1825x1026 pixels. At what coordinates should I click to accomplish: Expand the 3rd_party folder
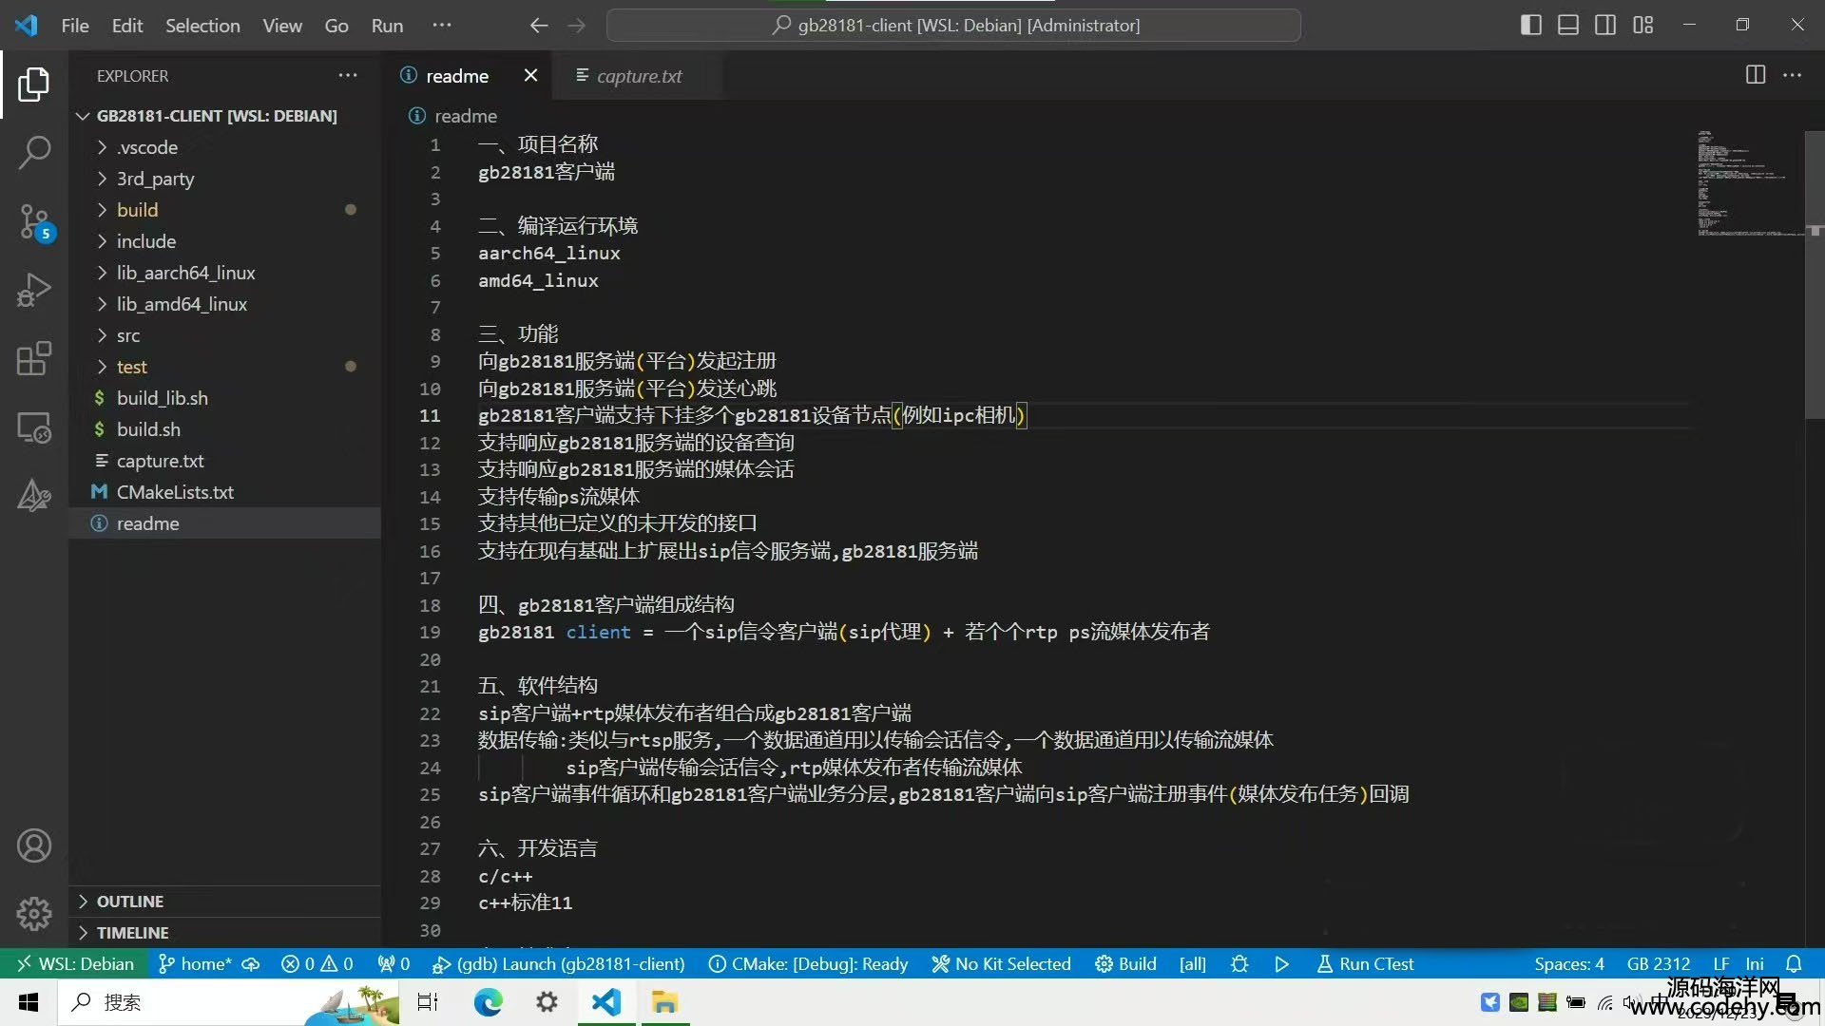click(155, 179)
